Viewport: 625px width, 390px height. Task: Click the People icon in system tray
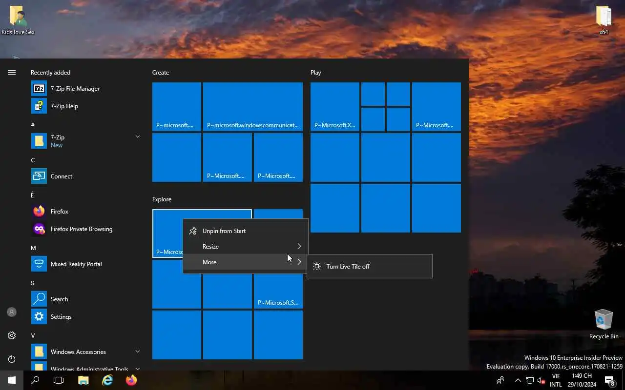(500, 380)
